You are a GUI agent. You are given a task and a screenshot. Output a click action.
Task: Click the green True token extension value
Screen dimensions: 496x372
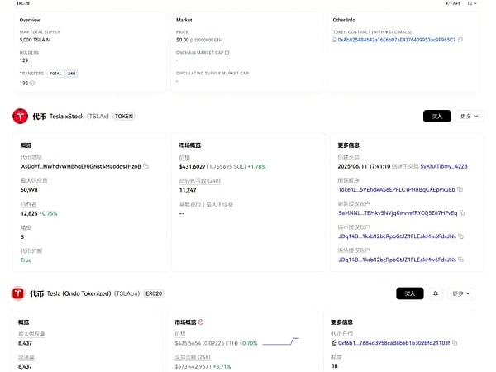26,260
